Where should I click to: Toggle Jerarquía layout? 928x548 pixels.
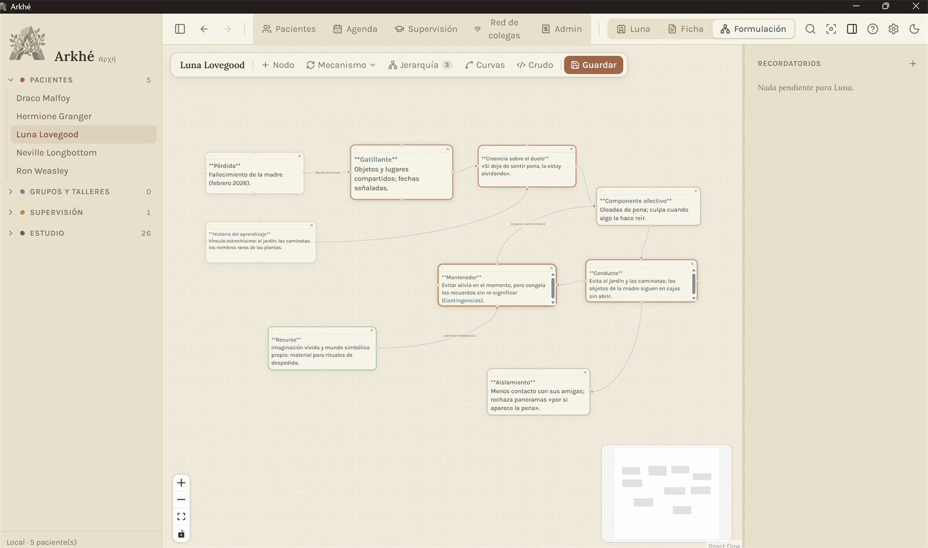(420, 65)
